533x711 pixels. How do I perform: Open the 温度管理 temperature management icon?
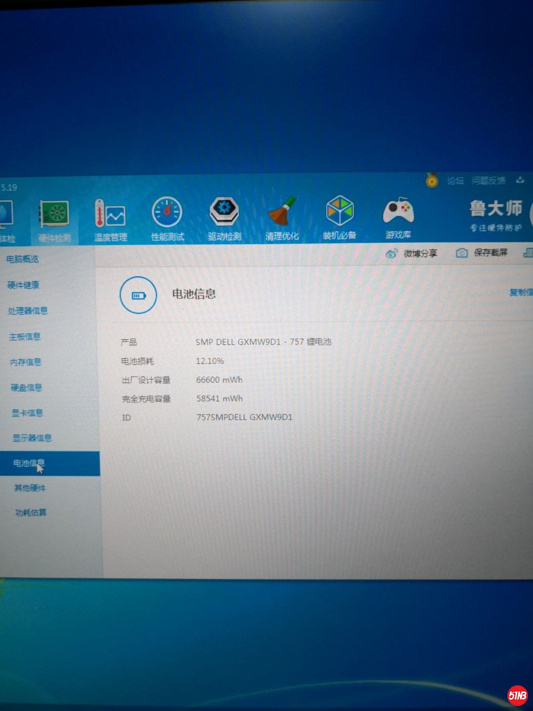(x=110, y=219)
